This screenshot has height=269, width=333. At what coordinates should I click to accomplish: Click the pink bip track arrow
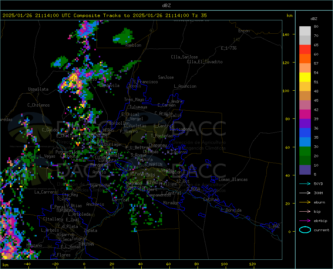[x=305, y=212]
